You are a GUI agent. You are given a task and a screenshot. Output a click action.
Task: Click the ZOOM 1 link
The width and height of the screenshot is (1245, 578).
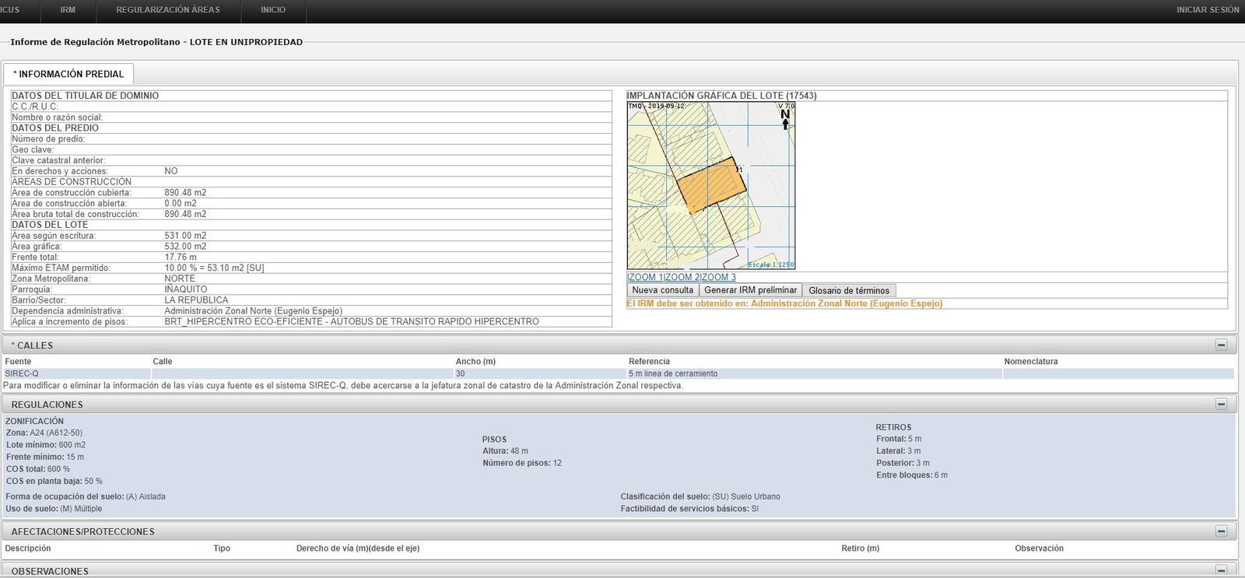click(645, 277)
